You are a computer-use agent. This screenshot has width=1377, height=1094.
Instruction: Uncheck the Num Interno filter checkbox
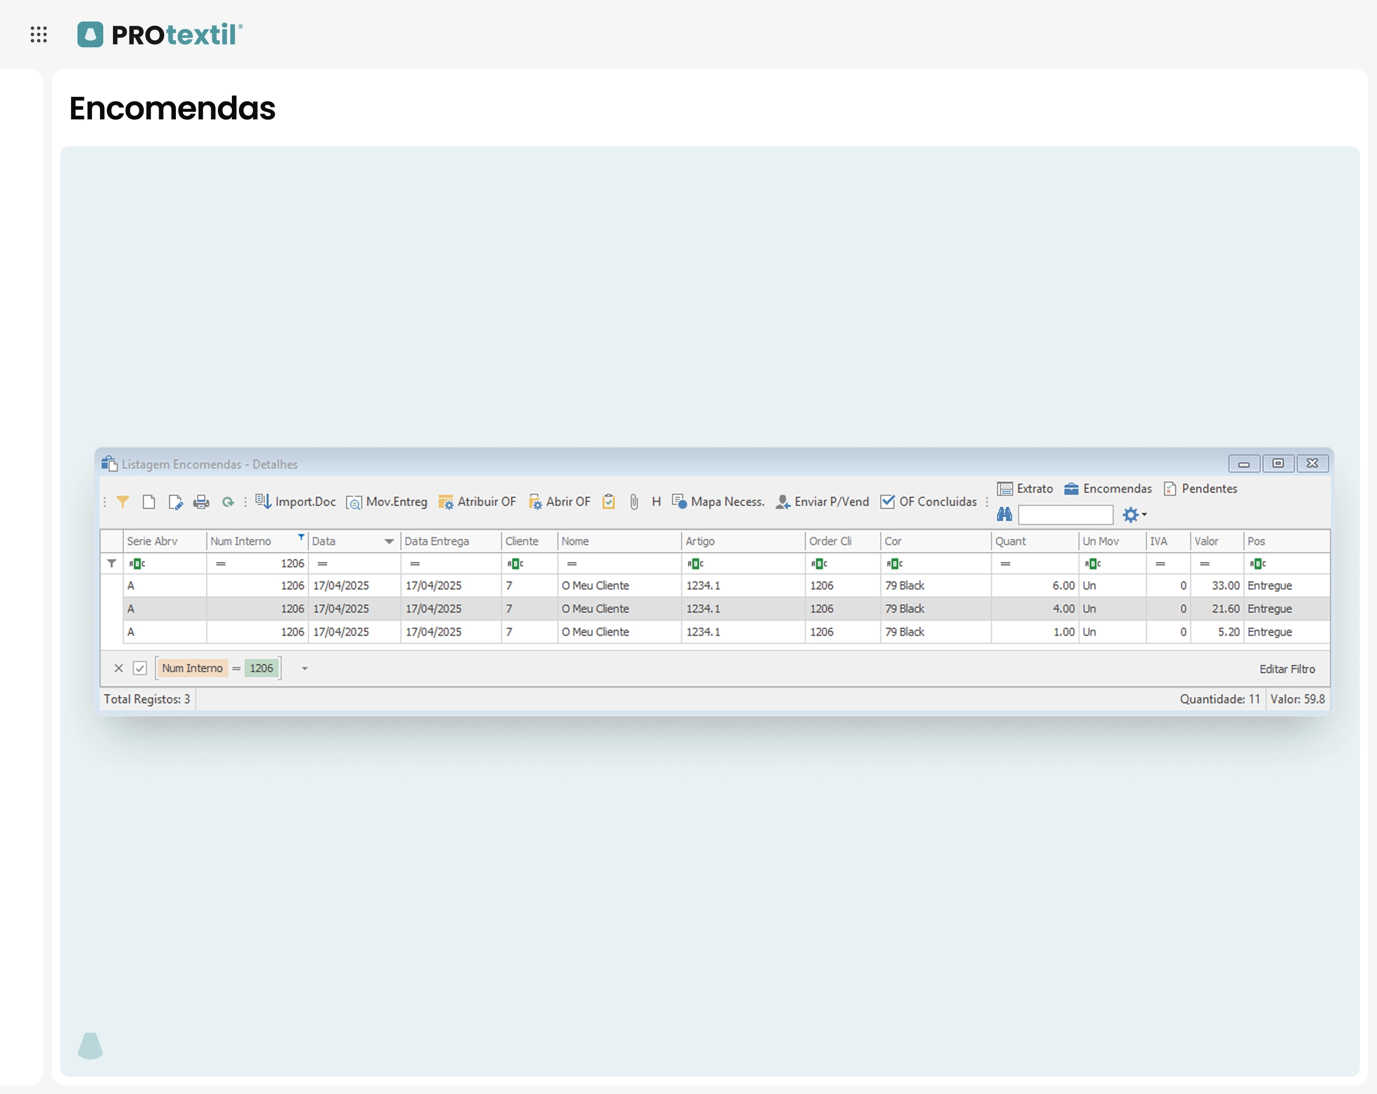tap(140, 669)
